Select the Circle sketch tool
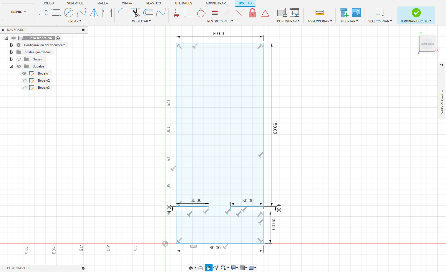 (69, 13)
